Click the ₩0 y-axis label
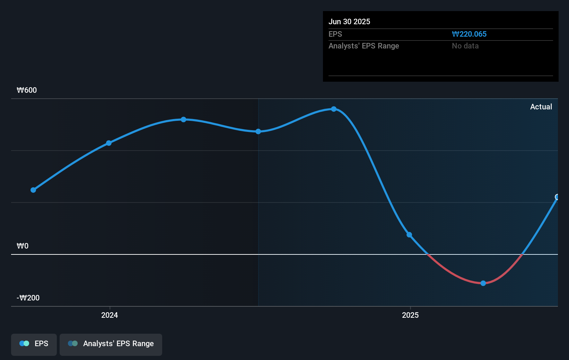The width and height of the screenshot is (569, 360). point(23,246)
